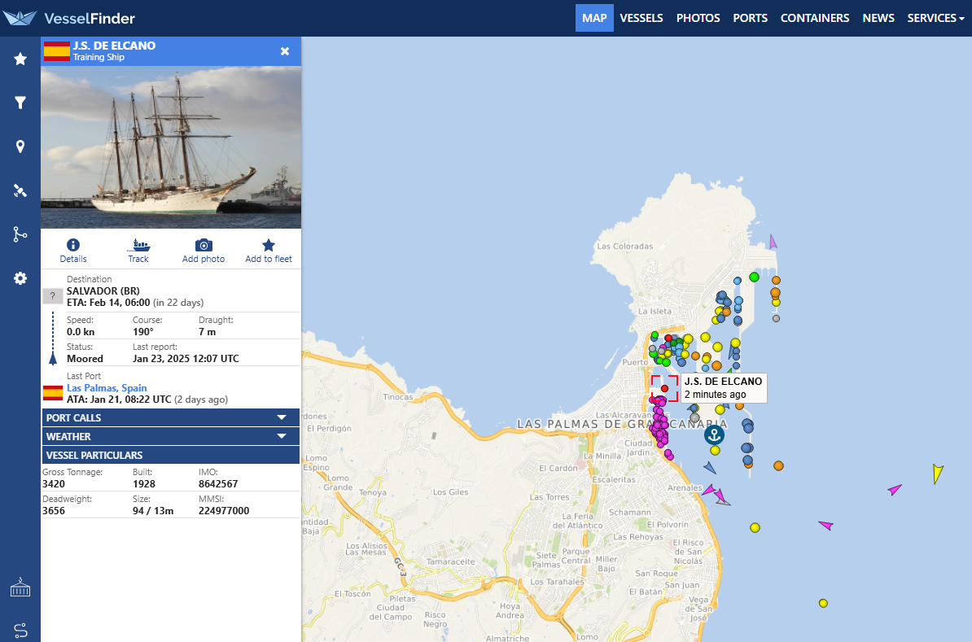Open the container tracking icon
Image resolution: width=972 pixels, height=642 pixels.
(20, 587)
